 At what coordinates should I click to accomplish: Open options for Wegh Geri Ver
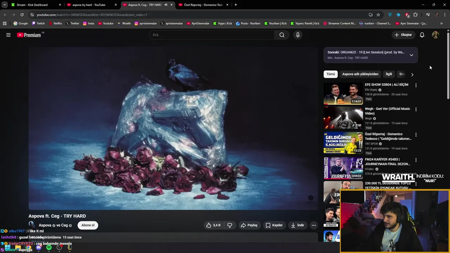(x=416, y=110)
